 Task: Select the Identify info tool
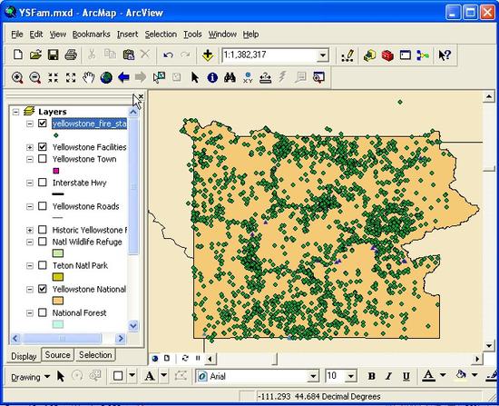212,77
